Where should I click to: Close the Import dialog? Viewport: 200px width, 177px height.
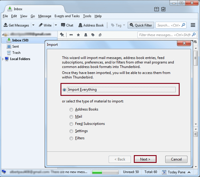pos(184,43)
